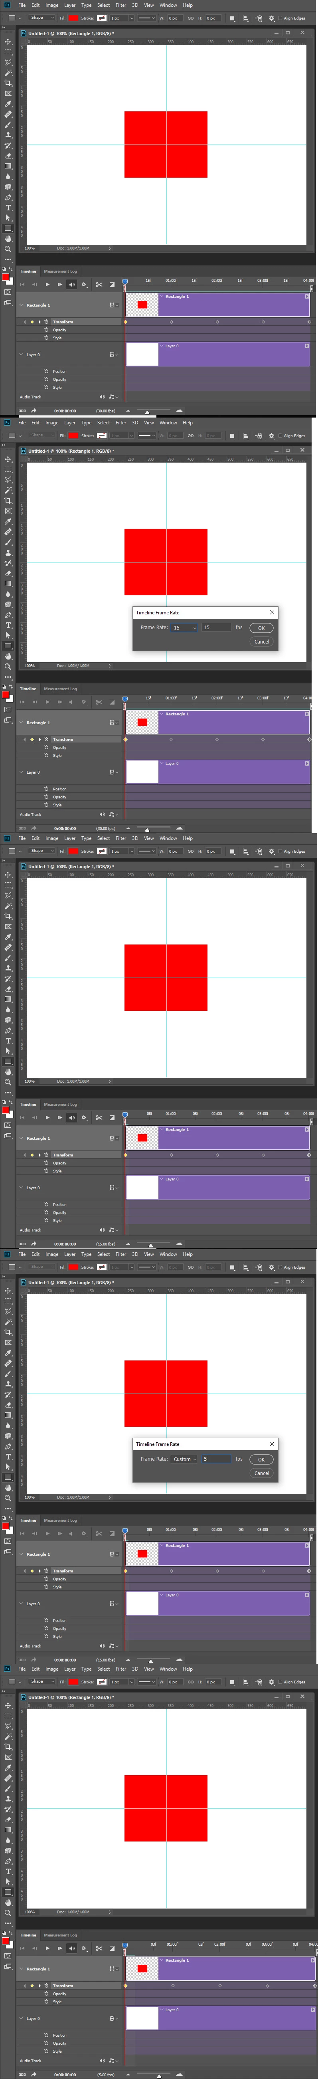Viewport: 318px width, 2079px height.
Task: Select the Move tool in the 5.00 fps window
Action: click(x=8, y=1705)
